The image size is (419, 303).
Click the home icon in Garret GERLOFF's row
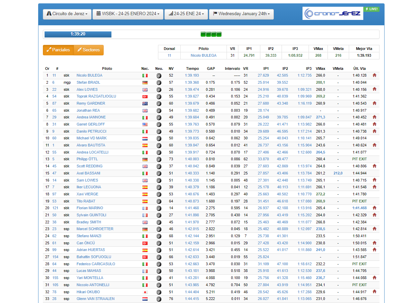[374, 124]
